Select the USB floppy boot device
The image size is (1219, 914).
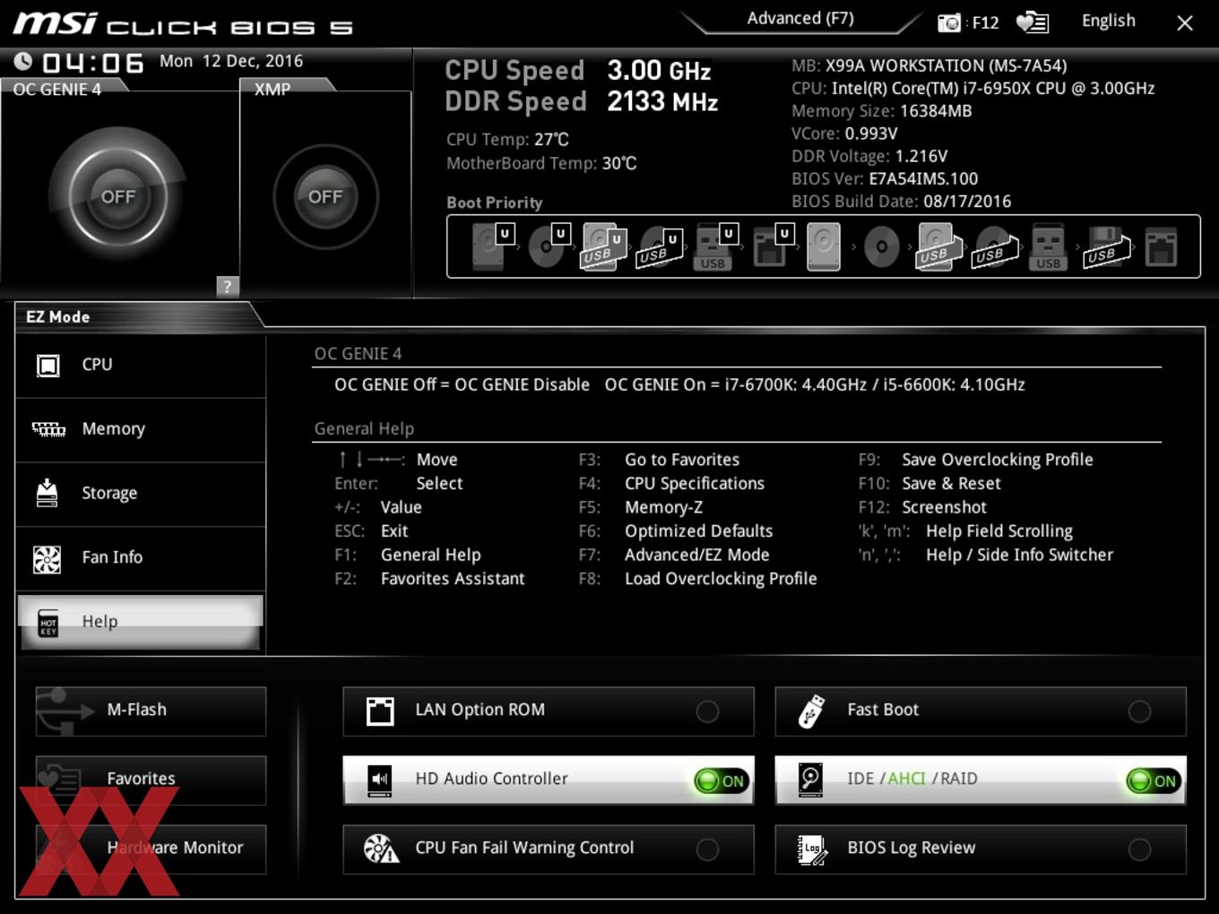[x=1106, y=246]
